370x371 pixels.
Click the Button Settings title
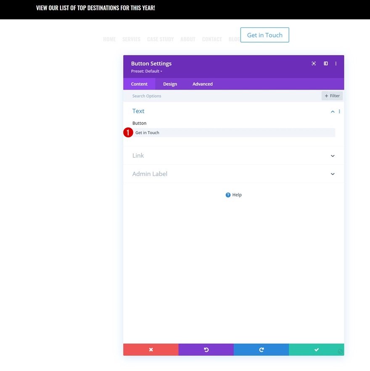151,64
